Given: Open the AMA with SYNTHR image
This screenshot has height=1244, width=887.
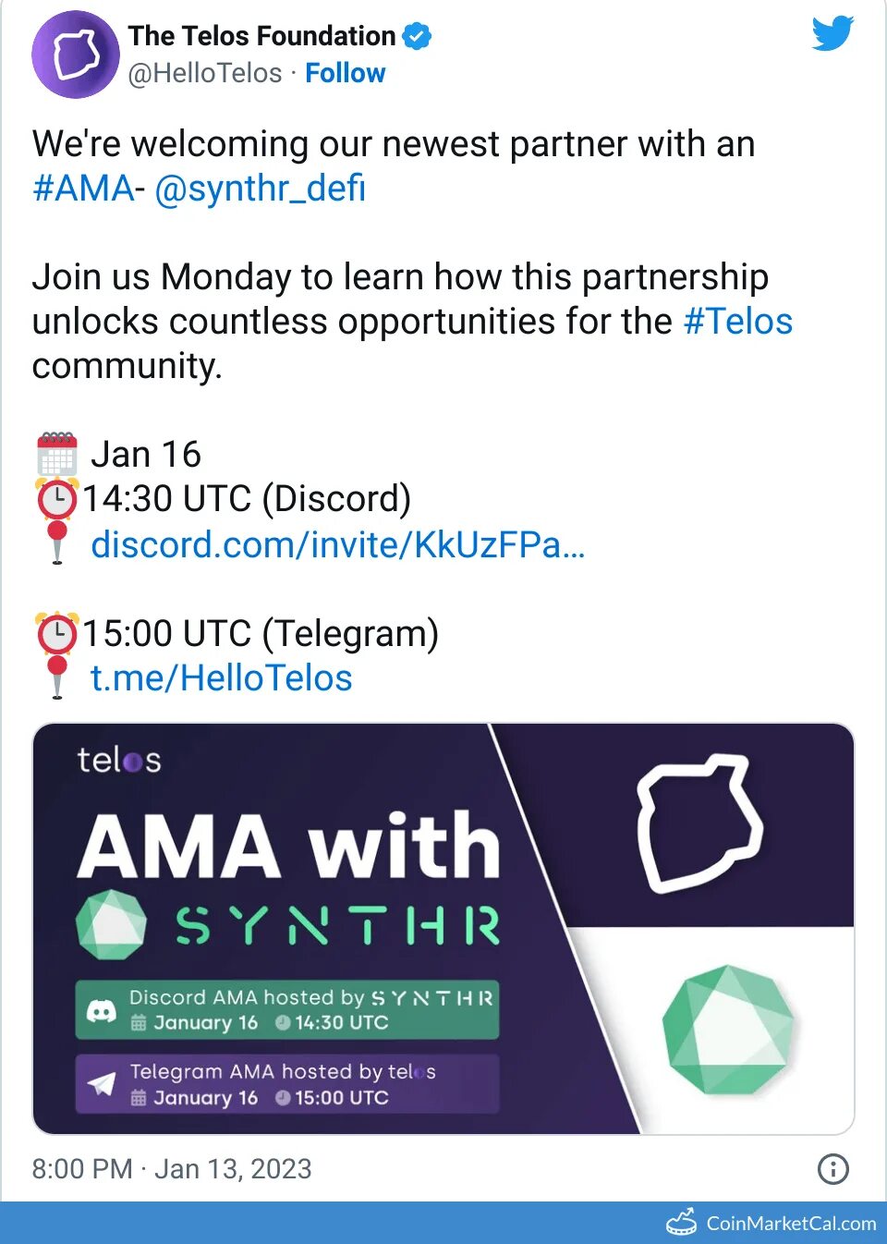Looking at the screenshot, I should [x=443, y=929].
